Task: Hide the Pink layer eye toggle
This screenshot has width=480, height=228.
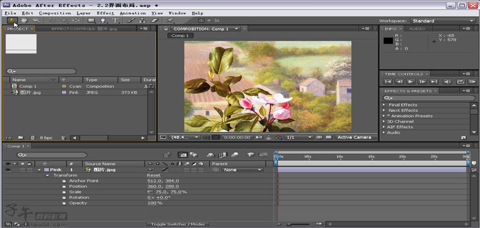Action: 7,170
